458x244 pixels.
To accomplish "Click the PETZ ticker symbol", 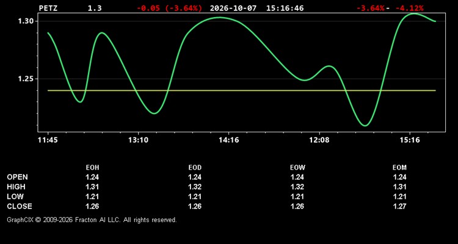I will click(x=48, y=8).
